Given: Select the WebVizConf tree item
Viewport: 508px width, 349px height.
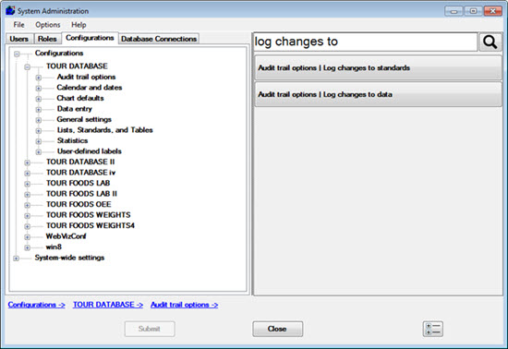Looking at the screenshot, I should 67,236.
